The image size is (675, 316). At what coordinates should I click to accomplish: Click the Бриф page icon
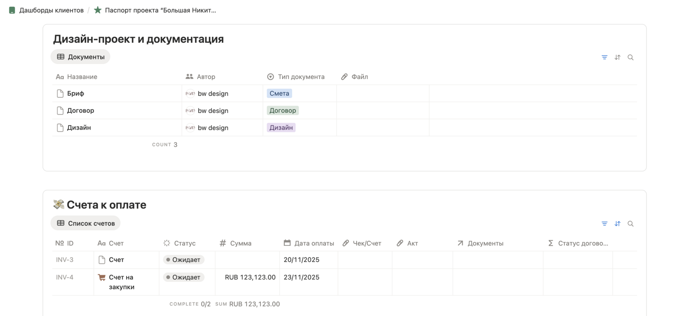(60, 93)
